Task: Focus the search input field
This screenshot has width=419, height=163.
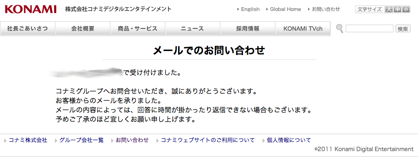Action: click(369, 28)
